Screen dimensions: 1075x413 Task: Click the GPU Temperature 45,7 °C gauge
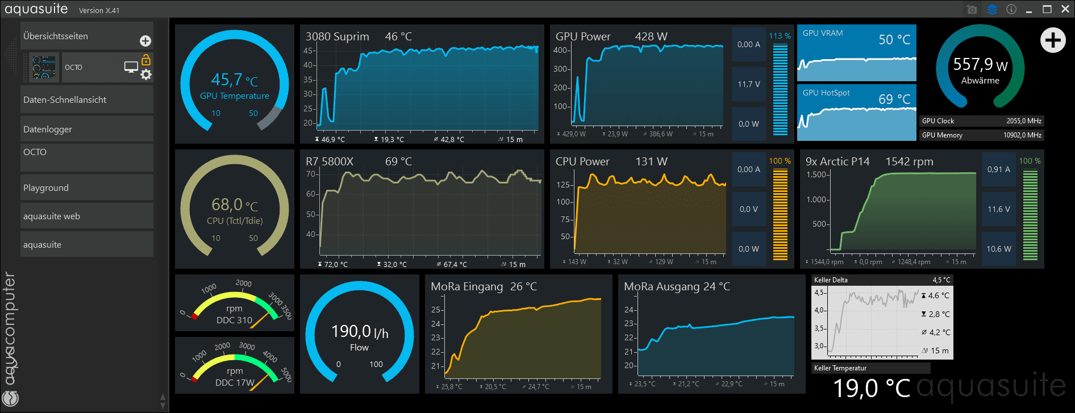pyautogui.click(x=235, y=84)
